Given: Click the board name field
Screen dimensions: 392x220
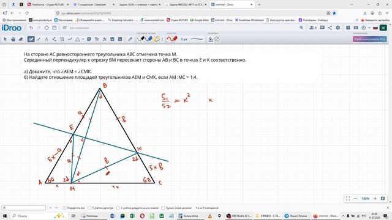Looking at the screenshot, I should point(79,28).
